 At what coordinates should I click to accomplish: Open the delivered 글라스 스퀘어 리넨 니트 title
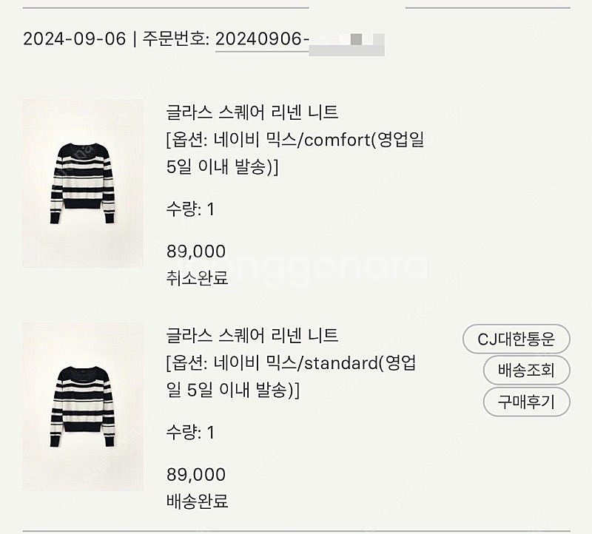[x=252, y=335]
